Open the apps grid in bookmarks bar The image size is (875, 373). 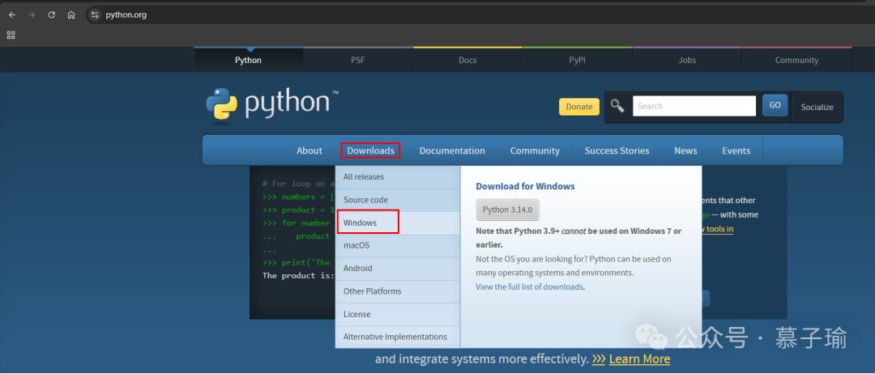click(x=11, y=35)
